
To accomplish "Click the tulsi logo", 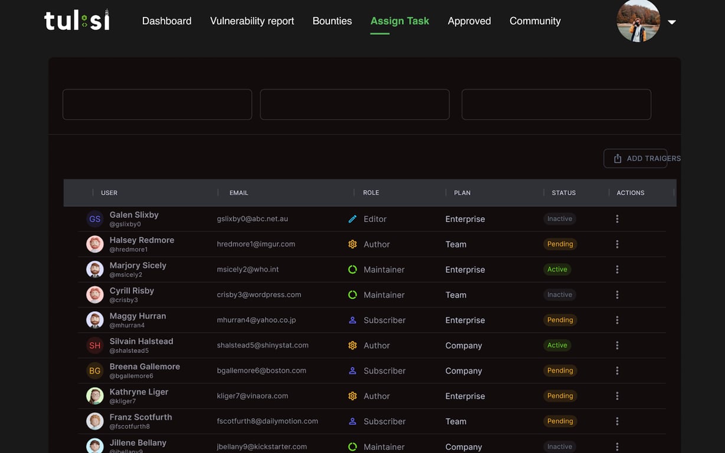I will tap(77, 21).
